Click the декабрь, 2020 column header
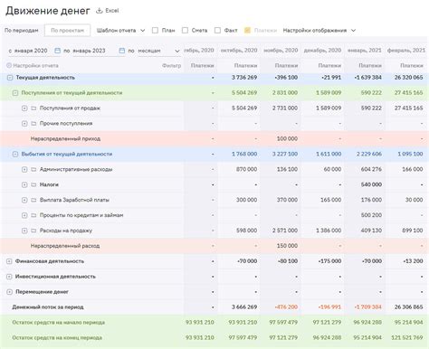 (322, 51)
